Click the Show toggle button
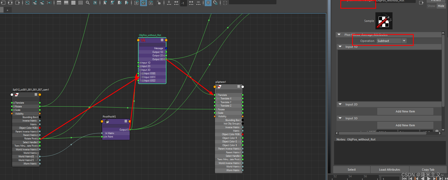 tap(431, 6)
